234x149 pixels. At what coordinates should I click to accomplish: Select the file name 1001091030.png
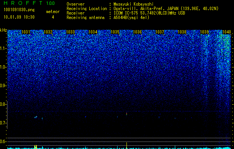(19, 10)
